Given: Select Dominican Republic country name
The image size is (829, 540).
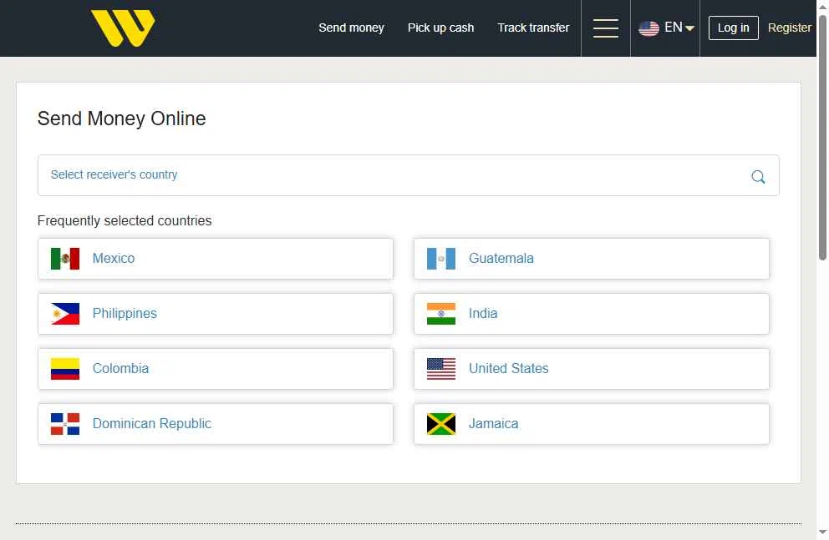Looking at the screenshot, I should coord(152,423).
